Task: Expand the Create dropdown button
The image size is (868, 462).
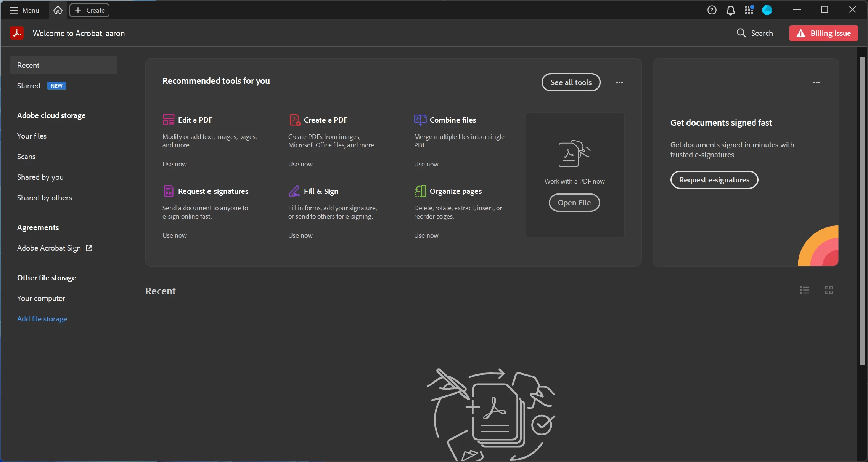Action: 89,10
